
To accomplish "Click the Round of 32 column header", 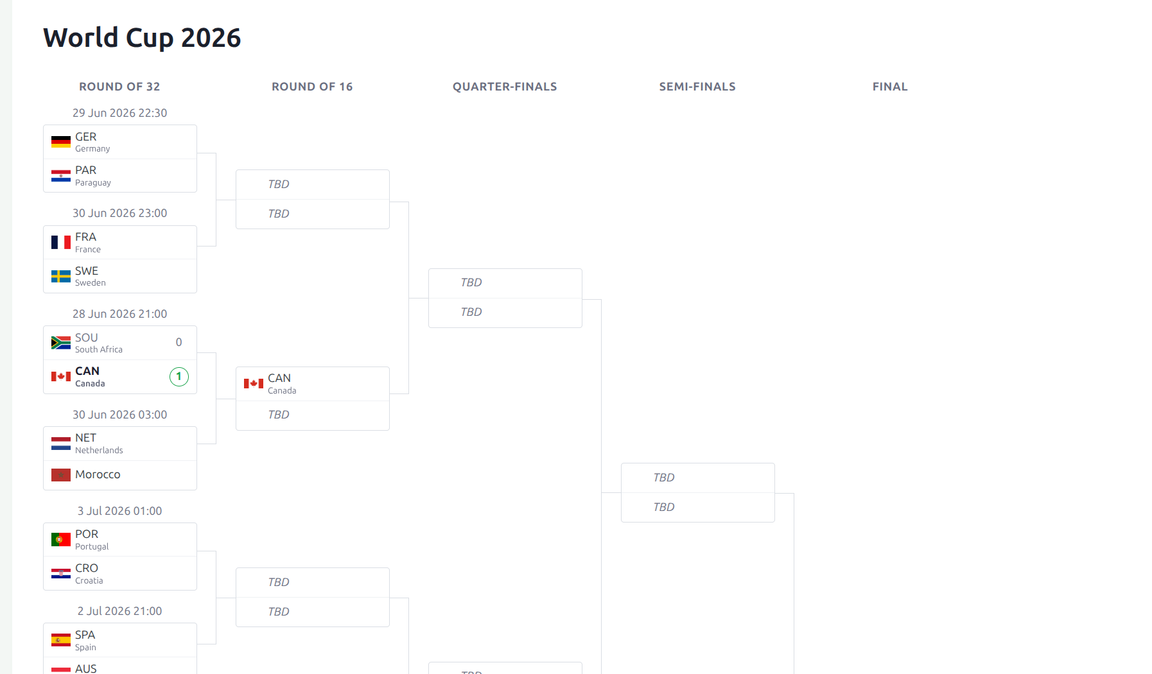I will (x=119, y=87).
